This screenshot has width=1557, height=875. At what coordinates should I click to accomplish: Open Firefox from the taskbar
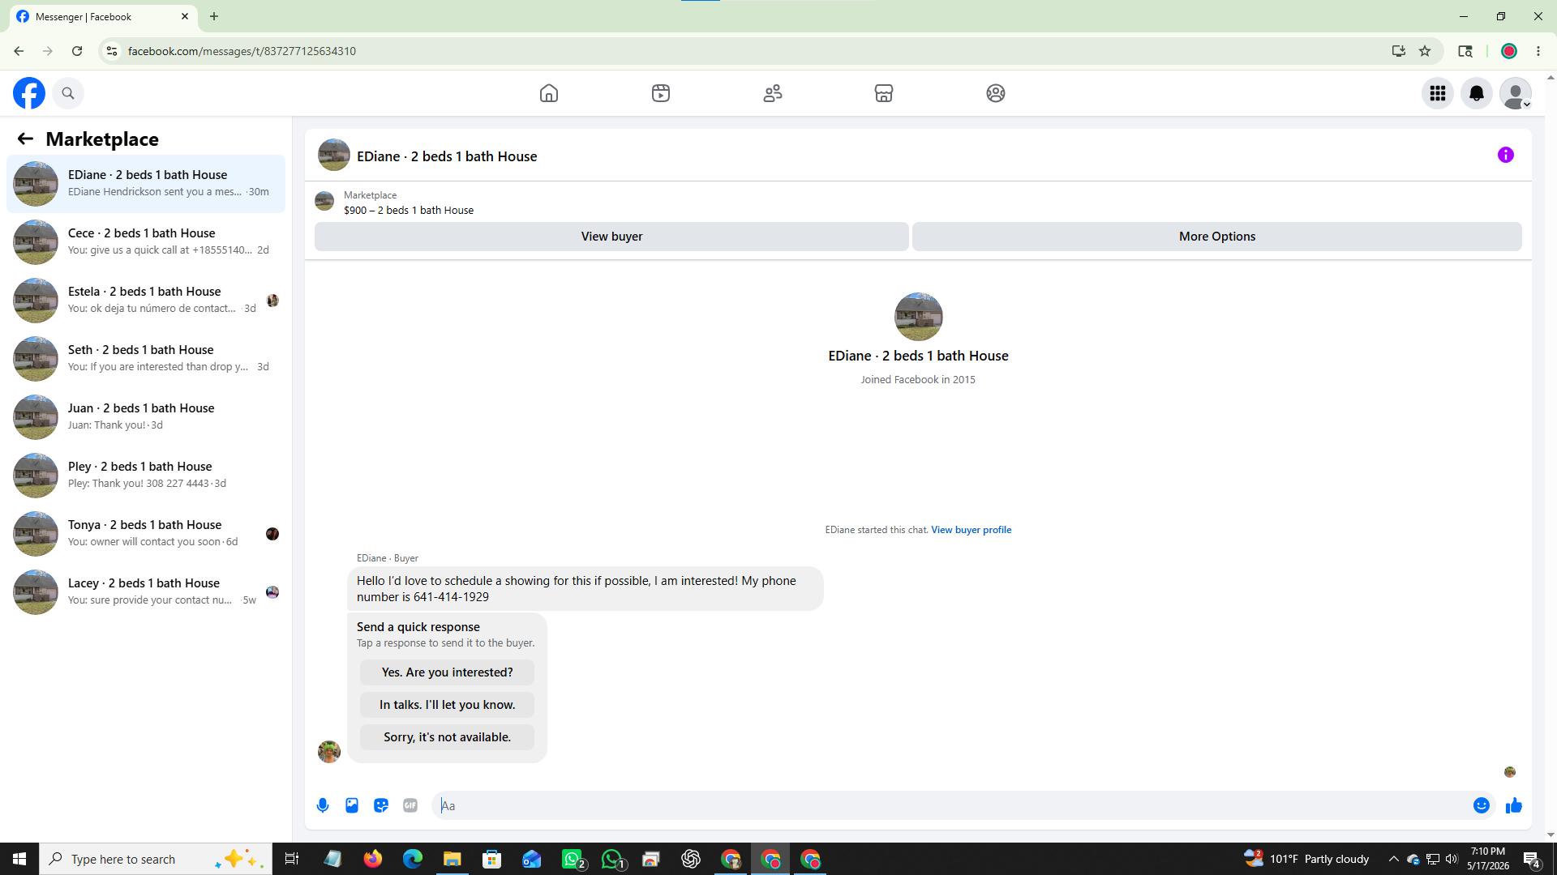pos(373,859)
